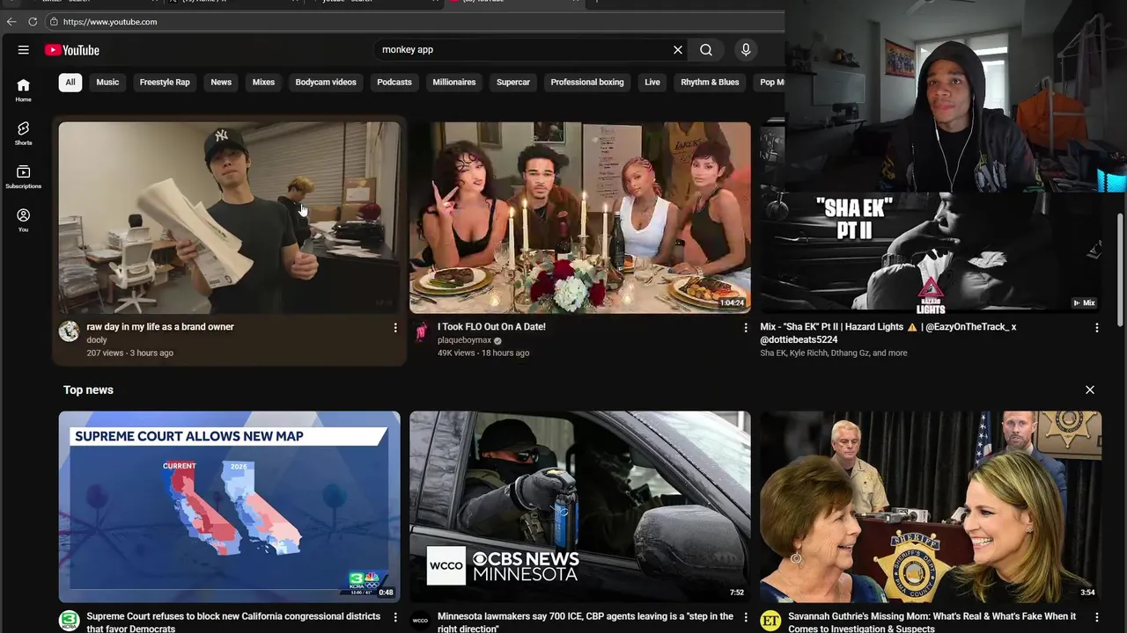Open options for Minnesota lawmakers news video
This screenshot has height=633, width=1127.
[x=746, y=617]
